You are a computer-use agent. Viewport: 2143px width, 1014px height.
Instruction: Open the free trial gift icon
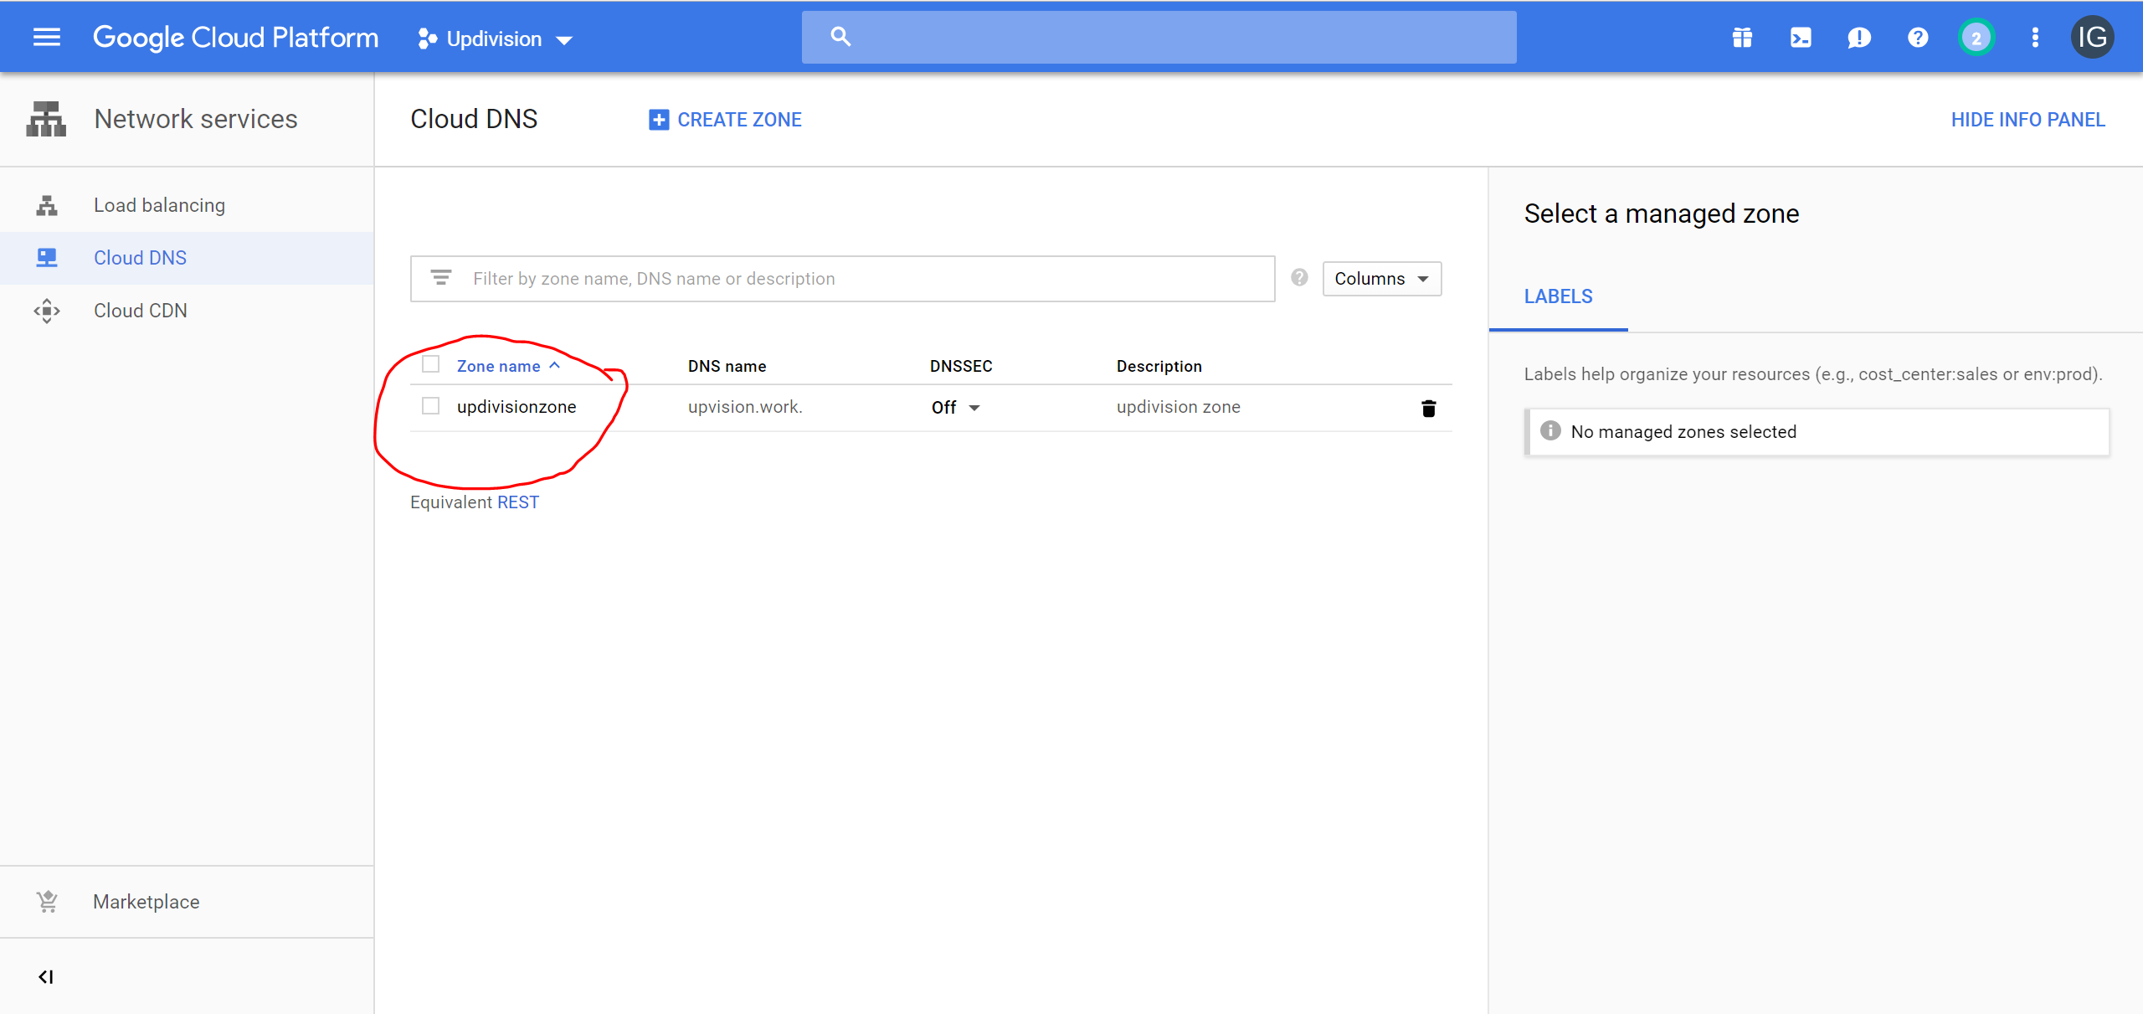pos(1742,38)
